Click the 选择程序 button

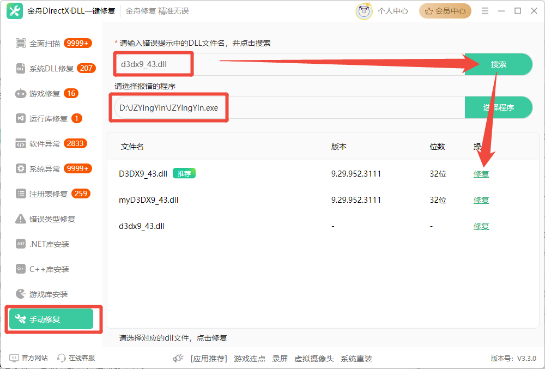point(499,107)
